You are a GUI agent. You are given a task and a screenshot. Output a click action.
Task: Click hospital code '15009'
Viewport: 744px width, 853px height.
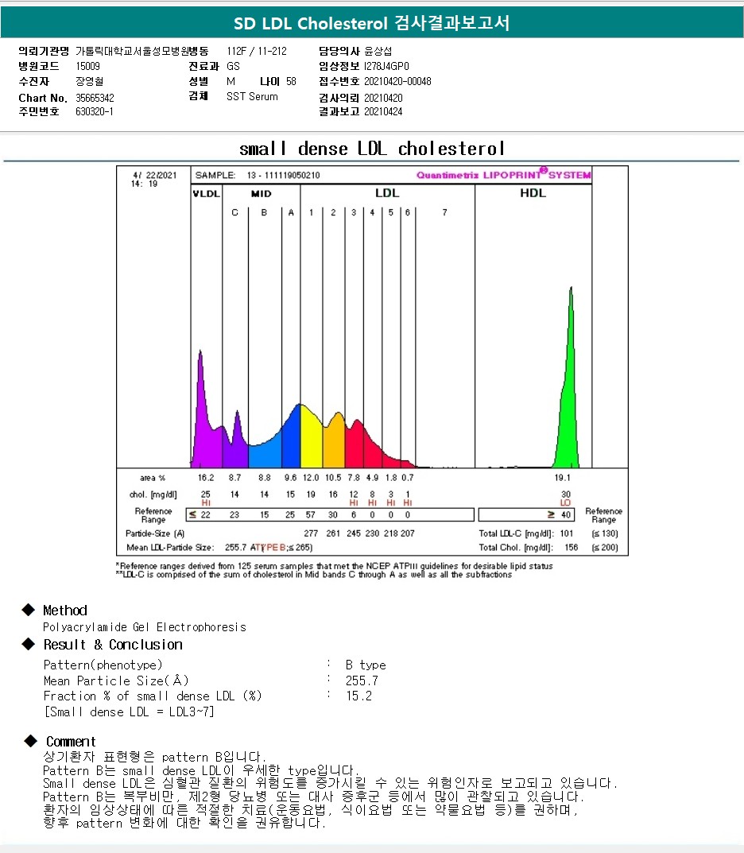point(87,66)
